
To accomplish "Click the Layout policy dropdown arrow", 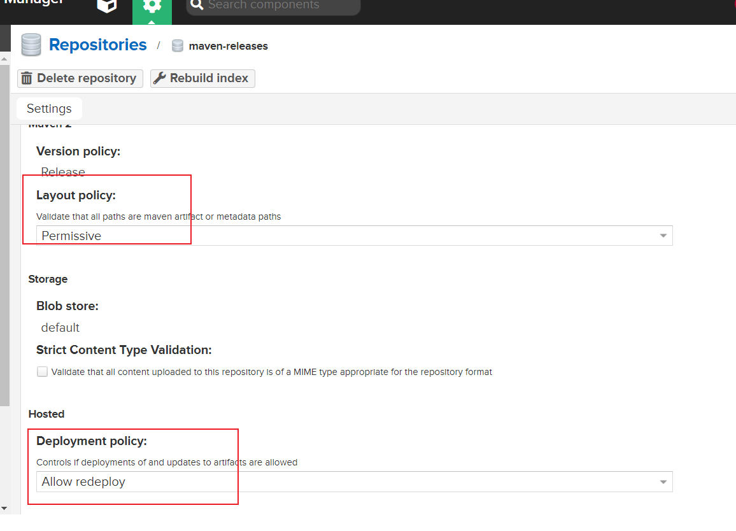I will coord(663,236).
